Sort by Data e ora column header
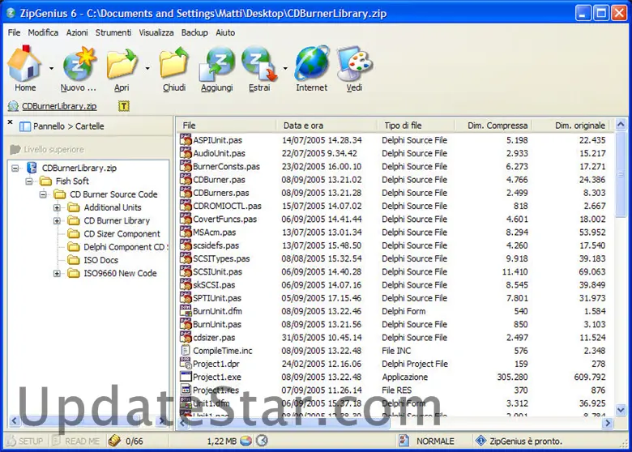Screen dimensions: 632x452 pyautogui.click(x=327, y=126)
